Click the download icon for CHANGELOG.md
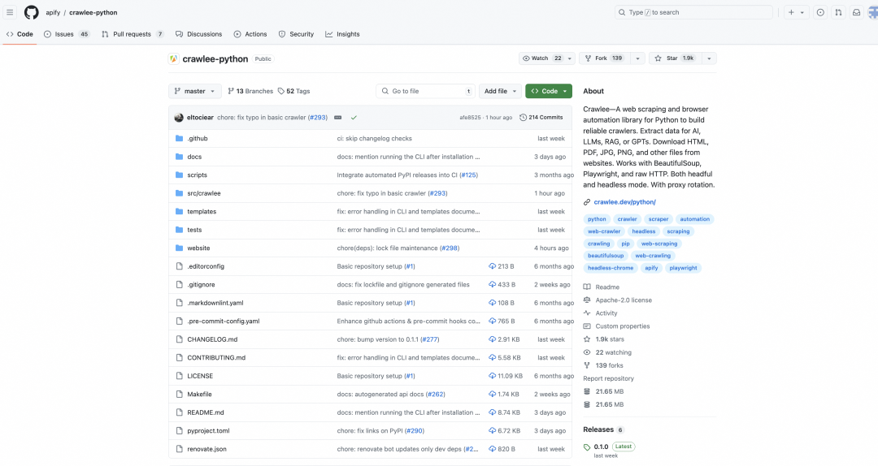This screenshot has height=466, width=878. [x=492, y=339]
